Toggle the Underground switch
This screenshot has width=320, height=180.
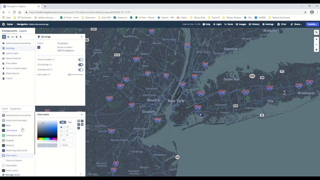coord(80,69)
